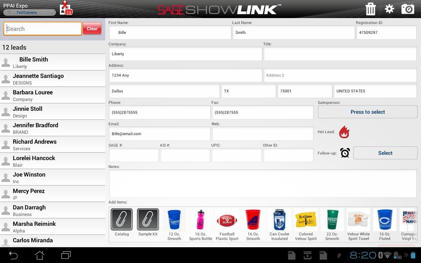The height and width of the screenshot is (263, 421).
Task: Tap the empty Title field
Action: tap(340, 54)
